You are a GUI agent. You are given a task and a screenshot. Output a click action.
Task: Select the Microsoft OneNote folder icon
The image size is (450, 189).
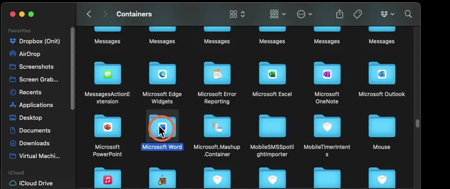coord(327,73)
